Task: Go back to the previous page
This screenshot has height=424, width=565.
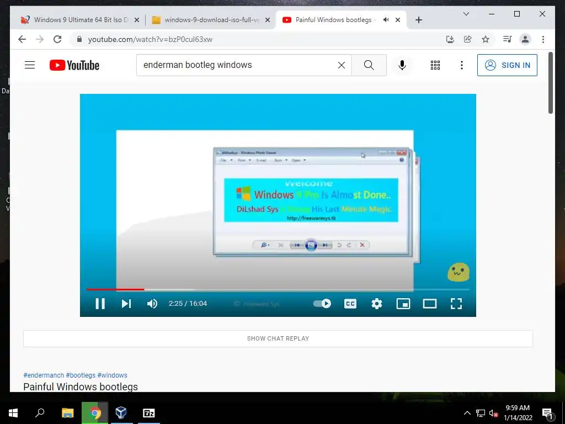Action: pyautogui.click(x=22, y=39)
